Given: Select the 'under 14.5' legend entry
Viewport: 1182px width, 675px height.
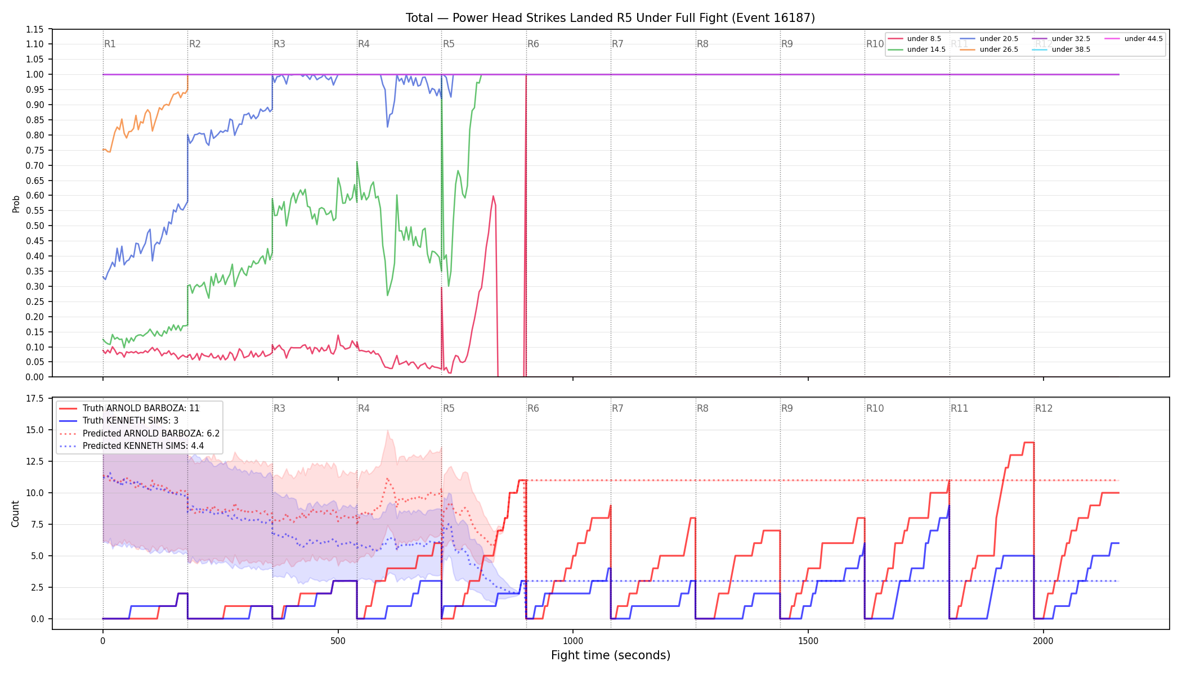Looking at the screenshot, I should point(917,49).
